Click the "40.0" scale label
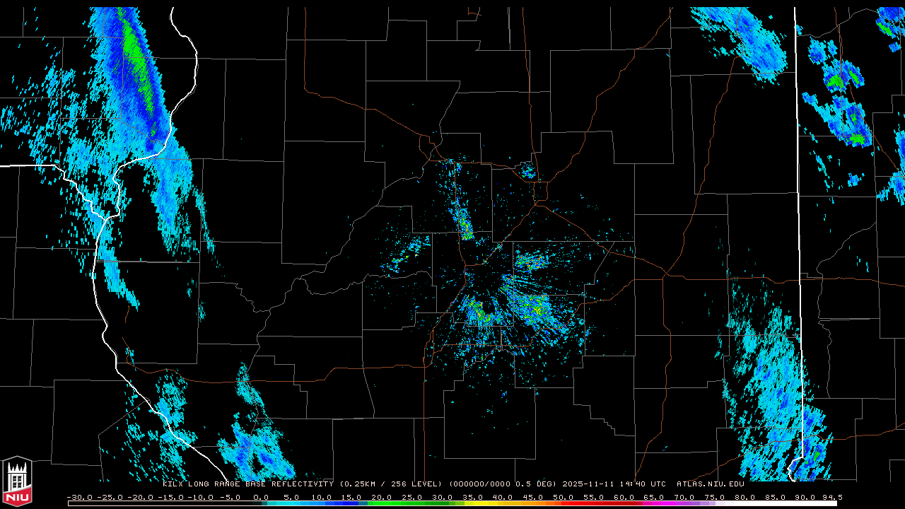 (x=503, y=497)
